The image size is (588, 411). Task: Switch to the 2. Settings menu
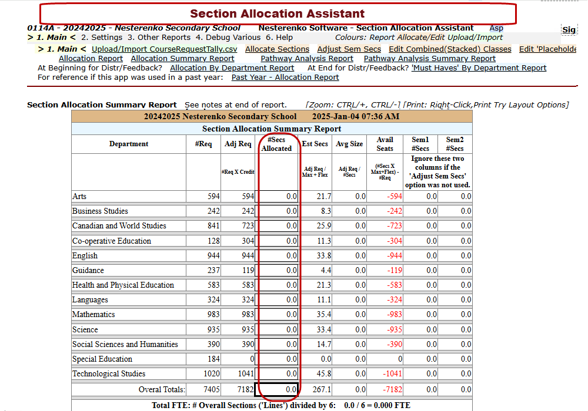coord(102,38)
